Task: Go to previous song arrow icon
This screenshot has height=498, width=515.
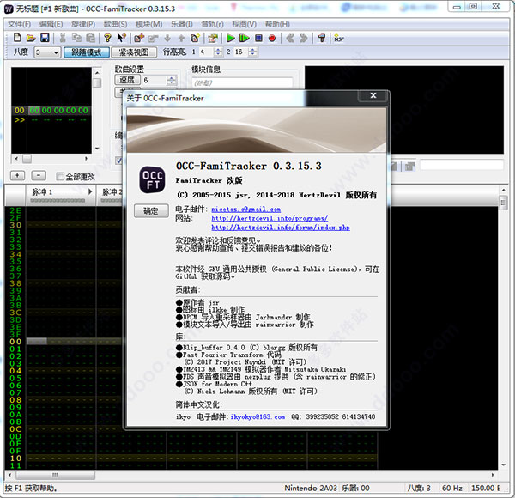Action: pos(290,38)
